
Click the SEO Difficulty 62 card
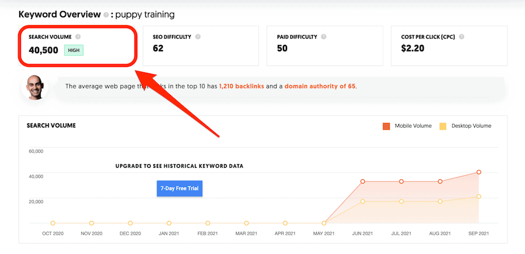click(202, 45)
